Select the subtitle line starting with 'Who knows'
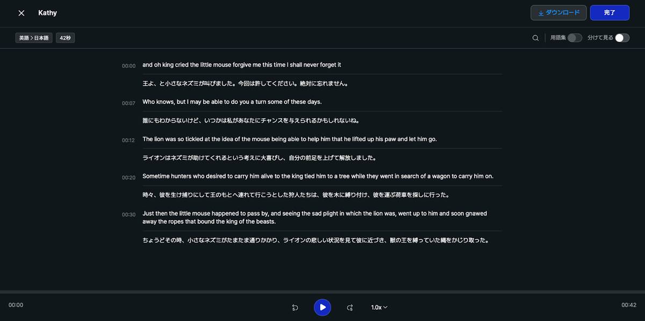 [x=231, y=102]
